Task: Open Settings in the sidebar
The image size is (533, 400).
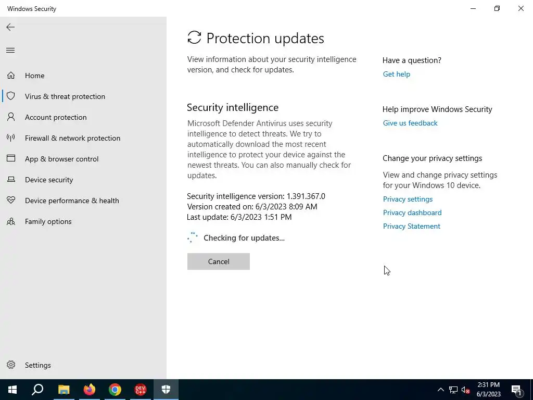Action: point(37,365)
